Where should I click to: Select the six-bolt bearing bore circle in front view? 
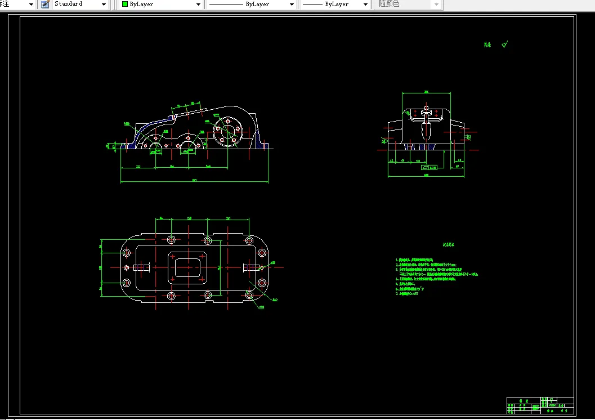[x=227, y=131]
